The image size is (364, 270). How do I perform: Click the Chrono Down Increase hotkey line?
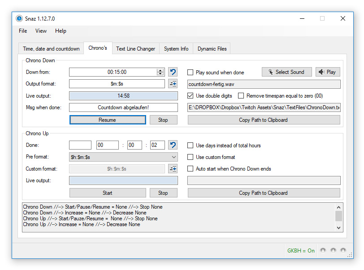pos(85,213)
